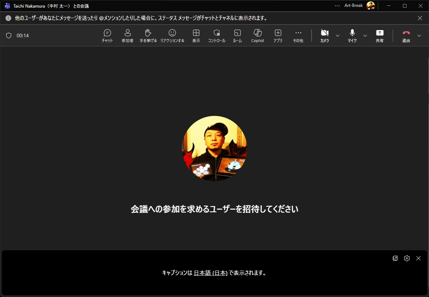Open the コントロール meeting controls

pyautogui.click(x=217, y=35)
